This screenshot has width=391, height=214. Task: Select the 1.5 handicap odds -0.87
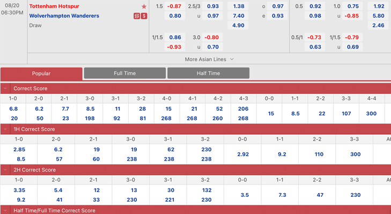(x=174, y=6)
